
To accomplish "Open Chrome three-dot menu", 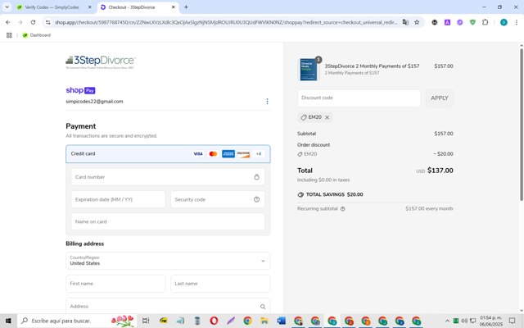I will (517, 22).
